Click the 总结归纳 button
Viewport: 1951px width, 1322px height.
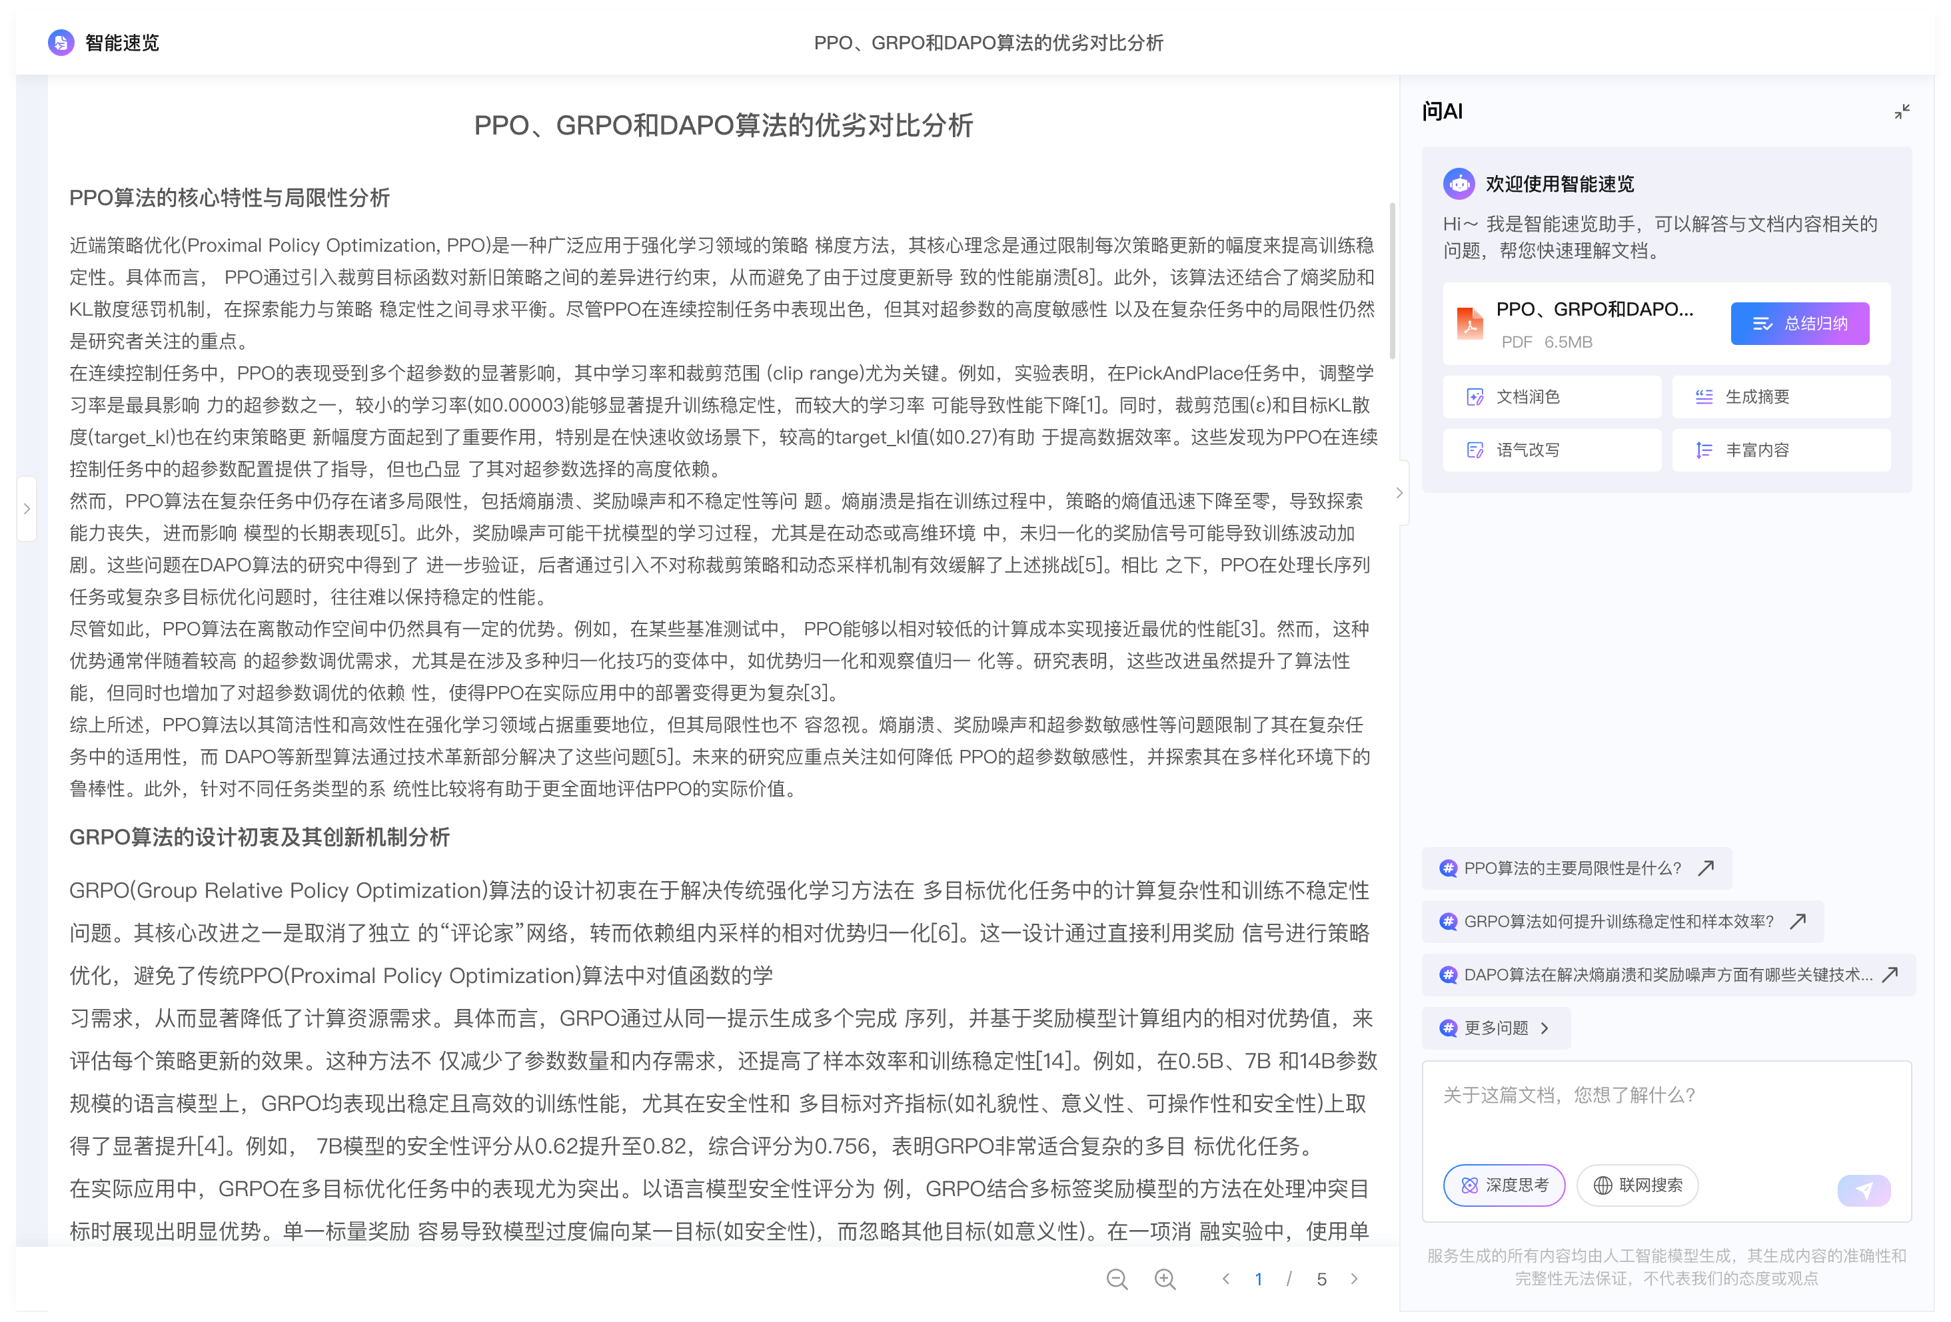1799,323
